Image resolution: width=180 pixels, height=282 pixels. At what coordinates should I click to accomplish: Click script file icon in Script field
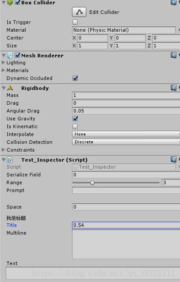[76, 167]
